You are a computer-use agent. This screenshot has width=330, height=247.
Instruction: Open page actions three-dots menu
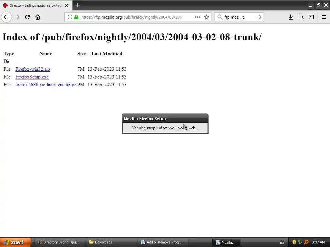[x=198, y=17]
